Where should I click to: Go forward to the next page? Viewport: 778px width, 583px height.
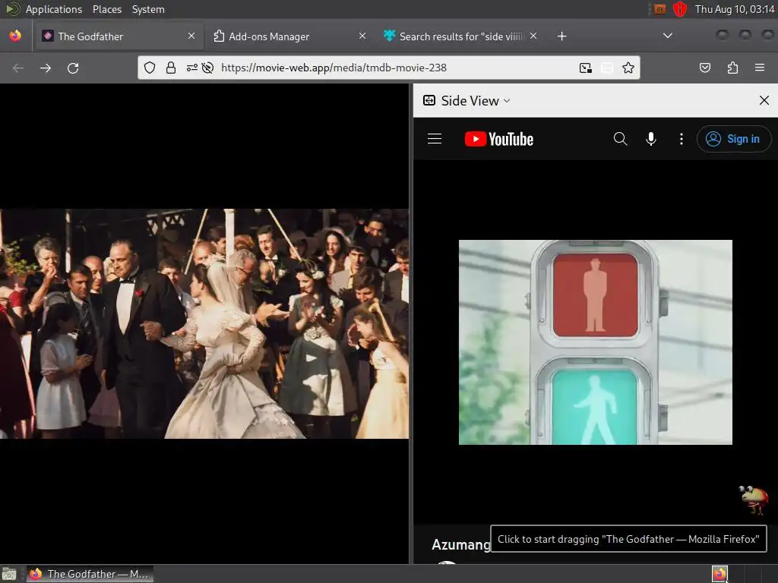46,68
